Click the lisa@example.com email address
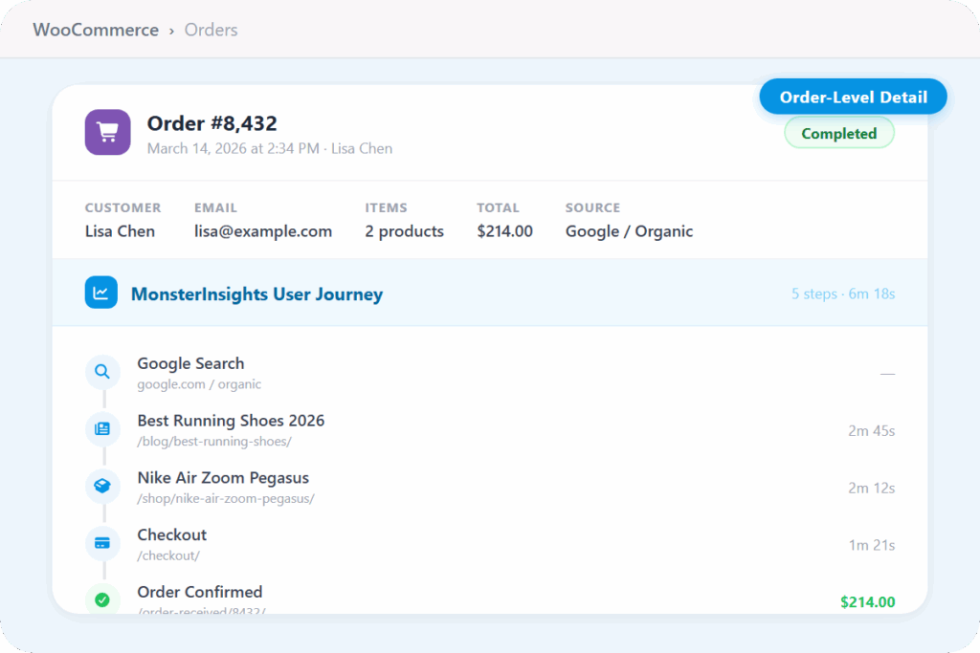980x653 pixels. 263,231
